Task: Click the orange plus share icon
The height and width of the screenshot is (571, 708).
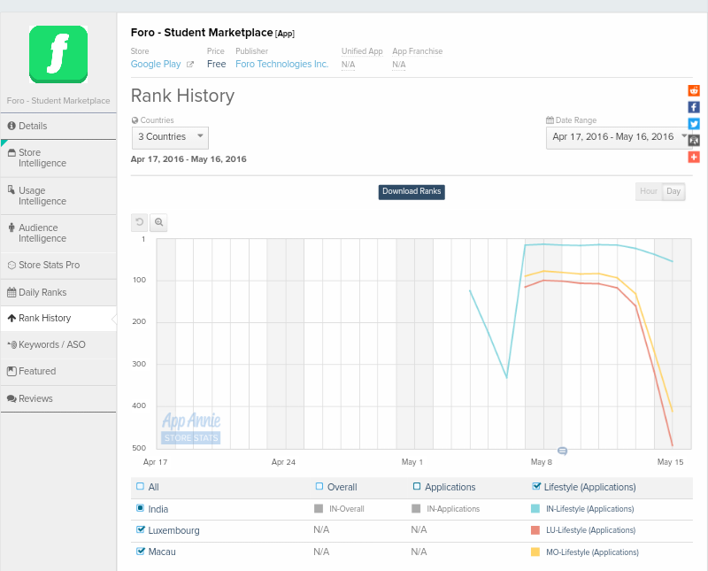Action: point(694,157)
